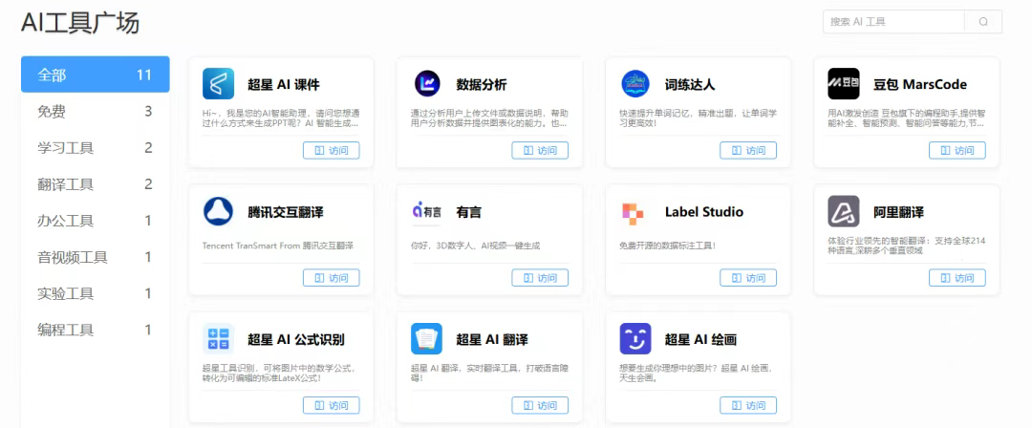This screenshot has width=1032, height=428.
Task: Switch to 编程工具 category
Action: pyautogui.click(x=96, y=330)
